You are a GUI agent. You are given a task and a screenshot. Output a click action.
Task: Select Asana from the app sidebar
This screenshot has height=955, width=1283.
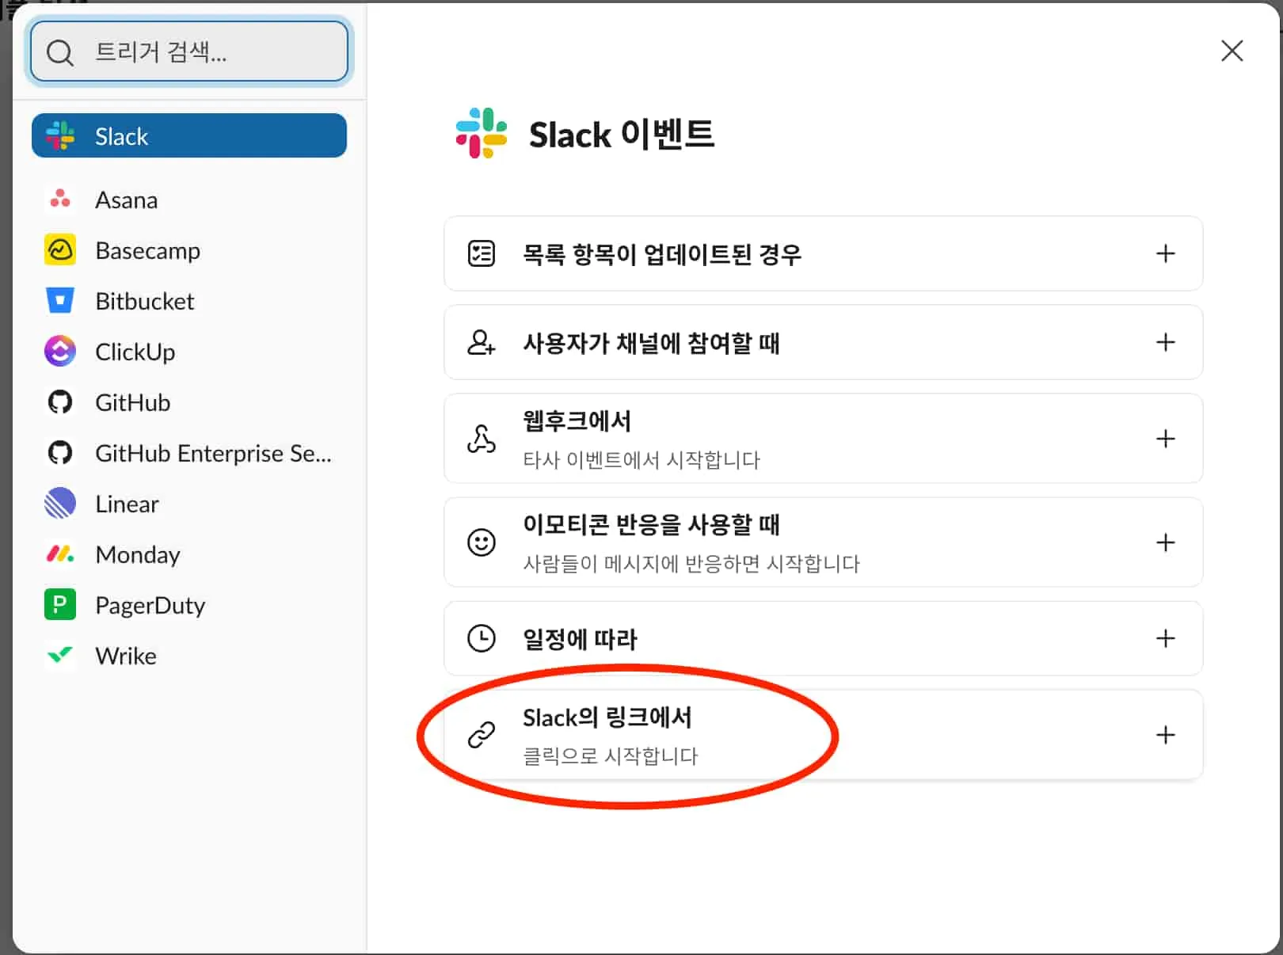pos(126,200)
